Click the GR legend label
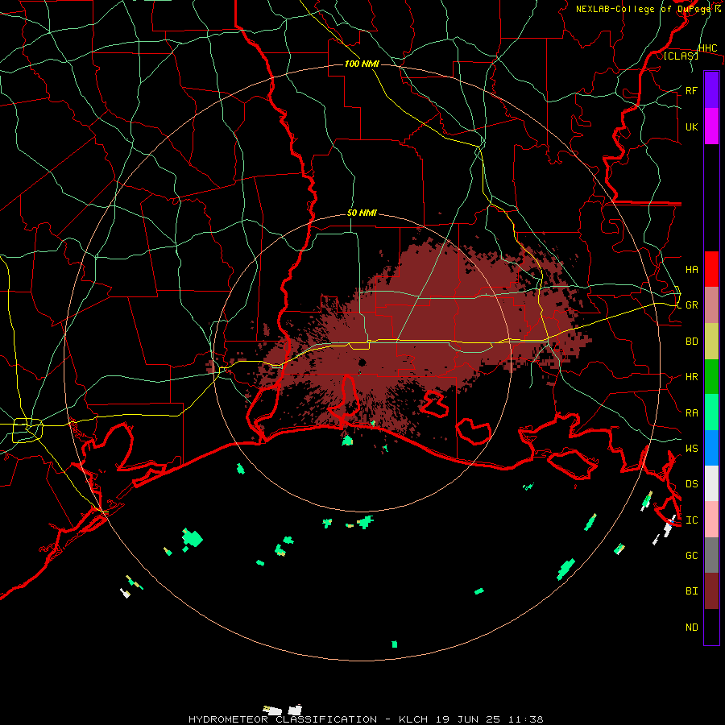The height and width of the screenshot is (725, 725). pyautogui.click(x=691, y=305)
